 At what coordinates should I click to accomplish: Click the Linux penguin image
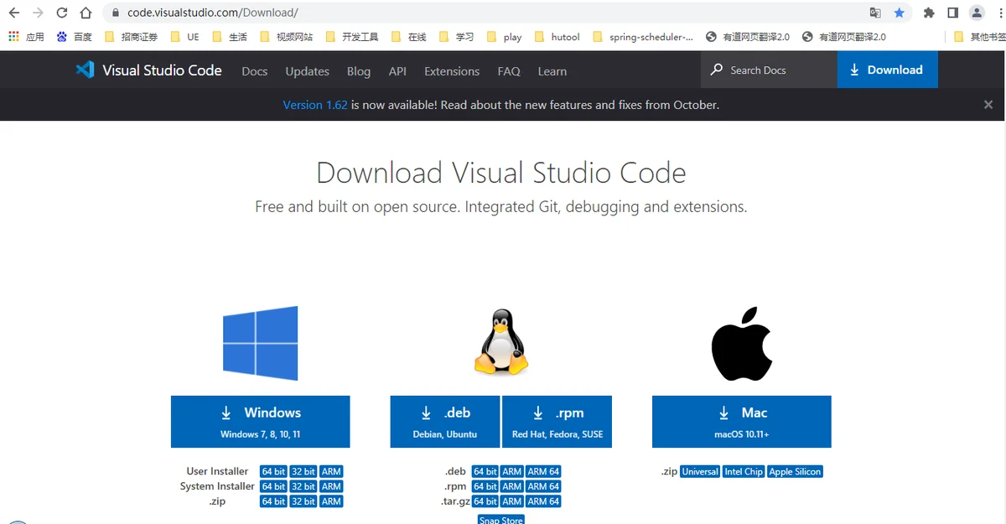[501, 341]
